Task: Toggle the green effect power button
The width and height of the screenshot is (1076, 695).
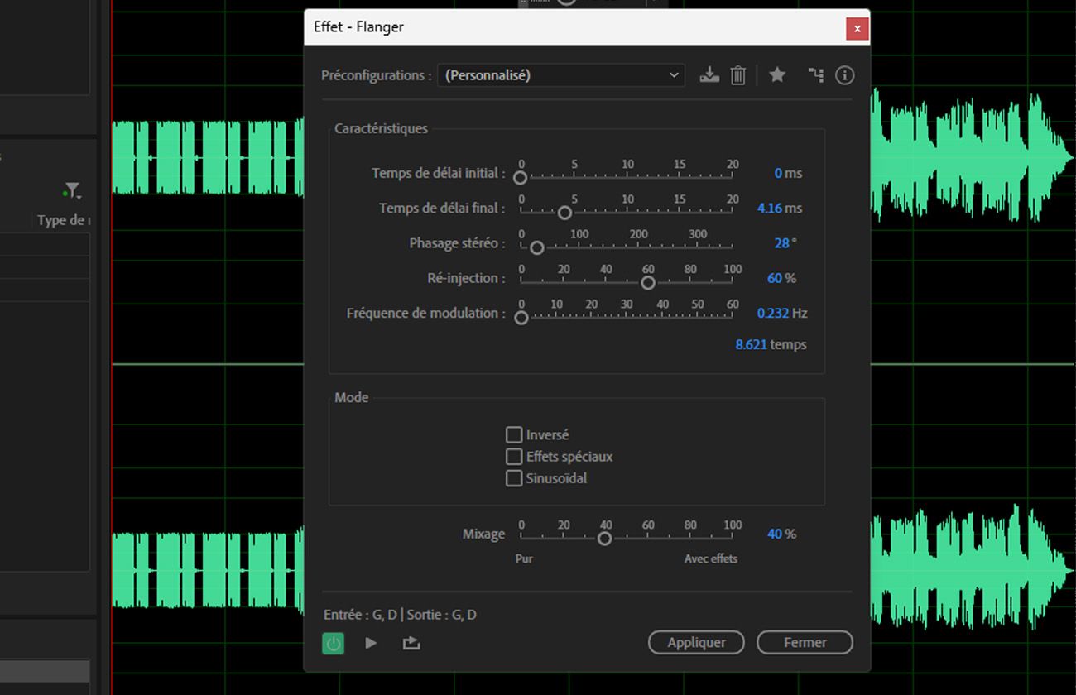Action: (x=333, y=643)
